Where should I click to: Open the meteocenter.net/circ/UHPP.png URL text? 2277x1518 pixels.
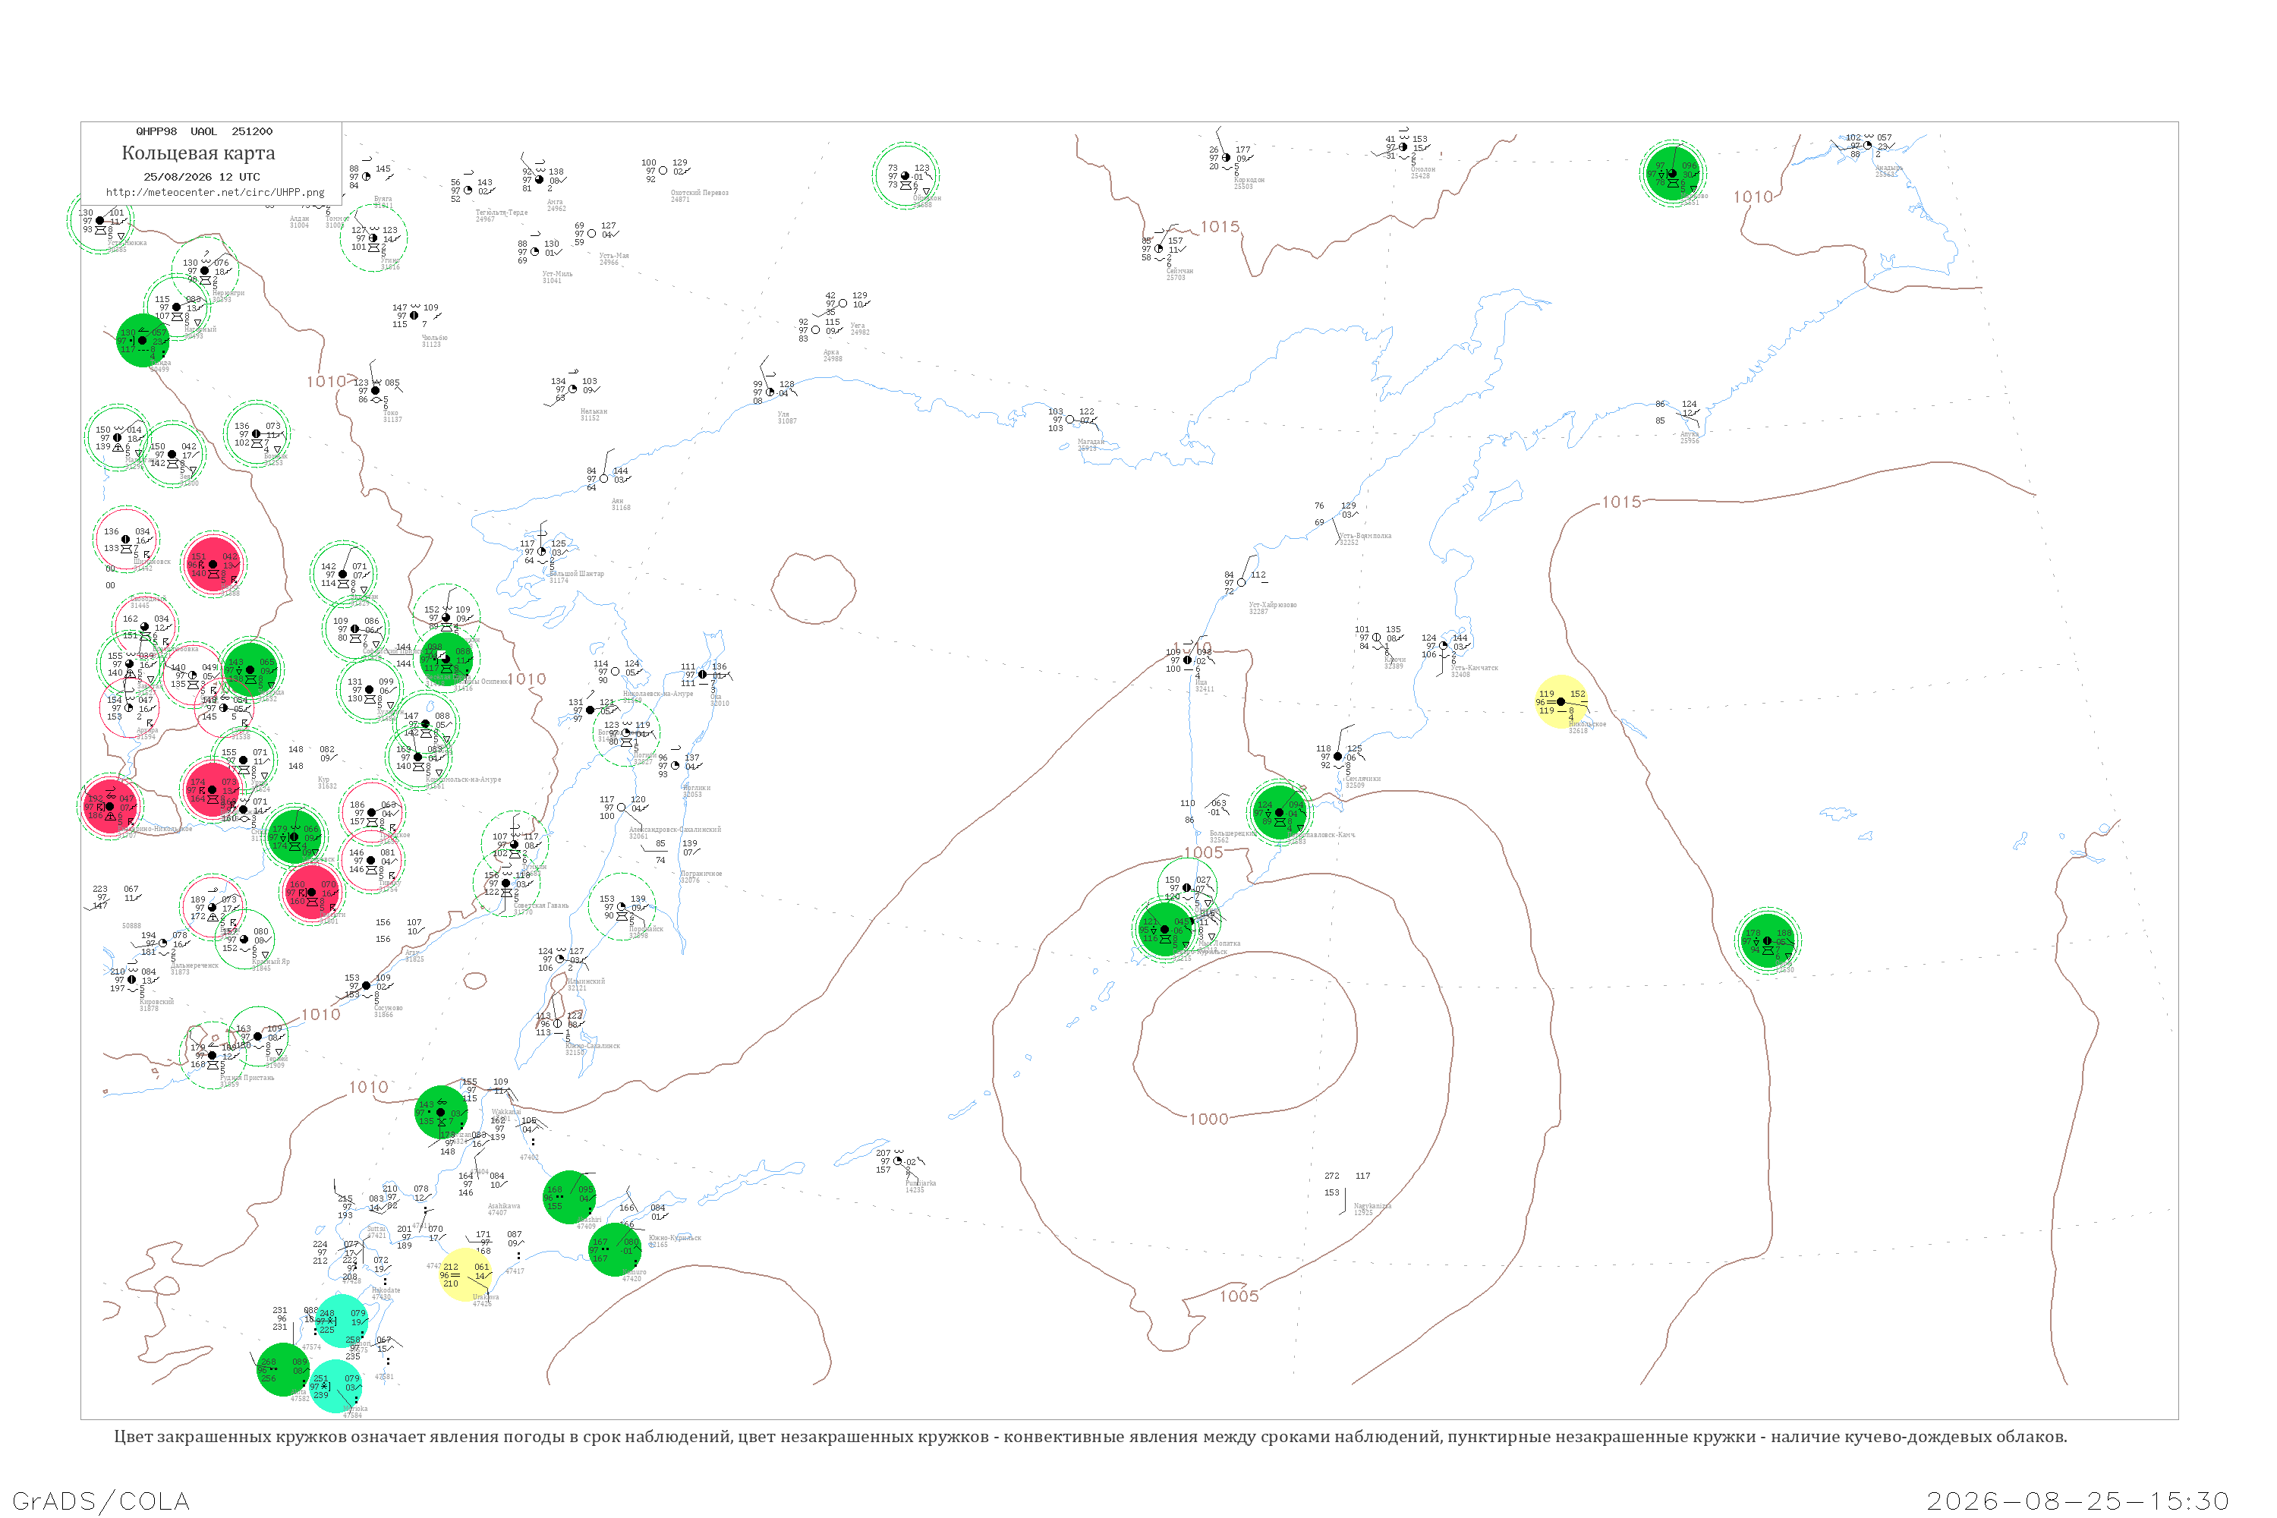215,193
